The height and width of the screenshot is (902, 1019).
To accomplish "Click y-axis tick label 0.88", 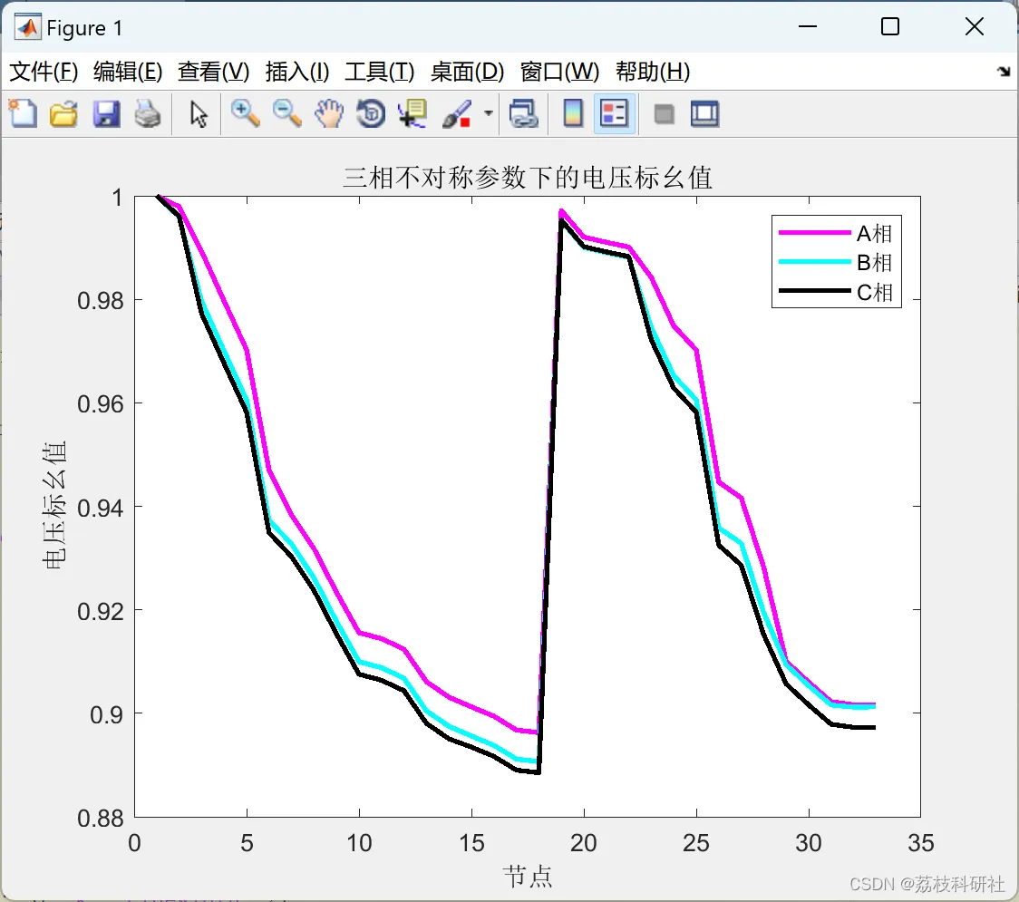I will tap(100, 819).
